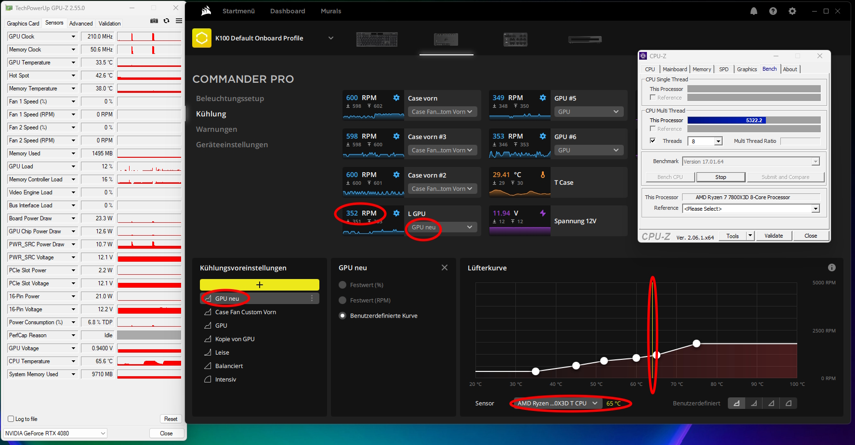
Task: Select the keyboard device thumbnail
Action: tap(377, 39)
